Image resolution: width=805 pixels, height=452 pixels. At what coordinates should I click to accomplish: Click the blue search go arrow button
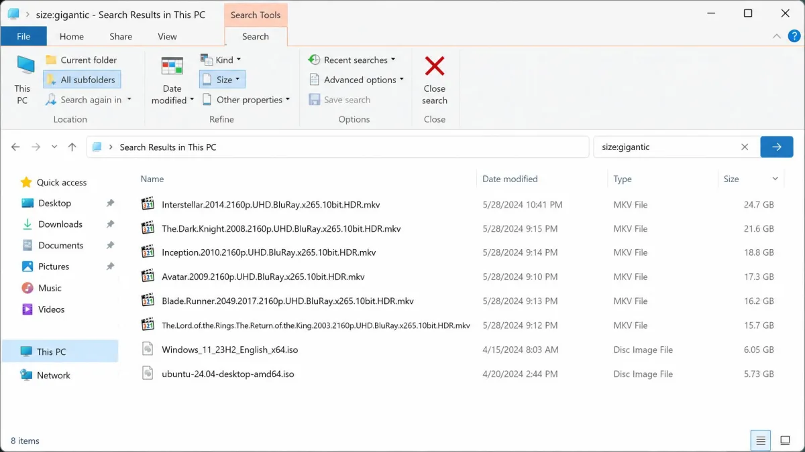777,147
